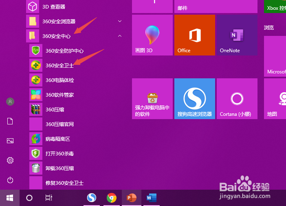This screenshot has height=206, width=286.
Task: Switch to Word on taskbar
Action: pyautogui.click(x=152, y=198)
